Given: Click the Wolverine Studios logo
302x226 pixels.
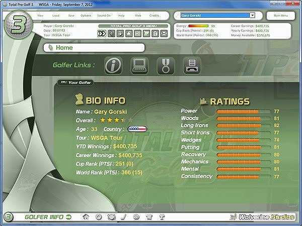Looking at the screenshot, I should (x=262, y=217).
